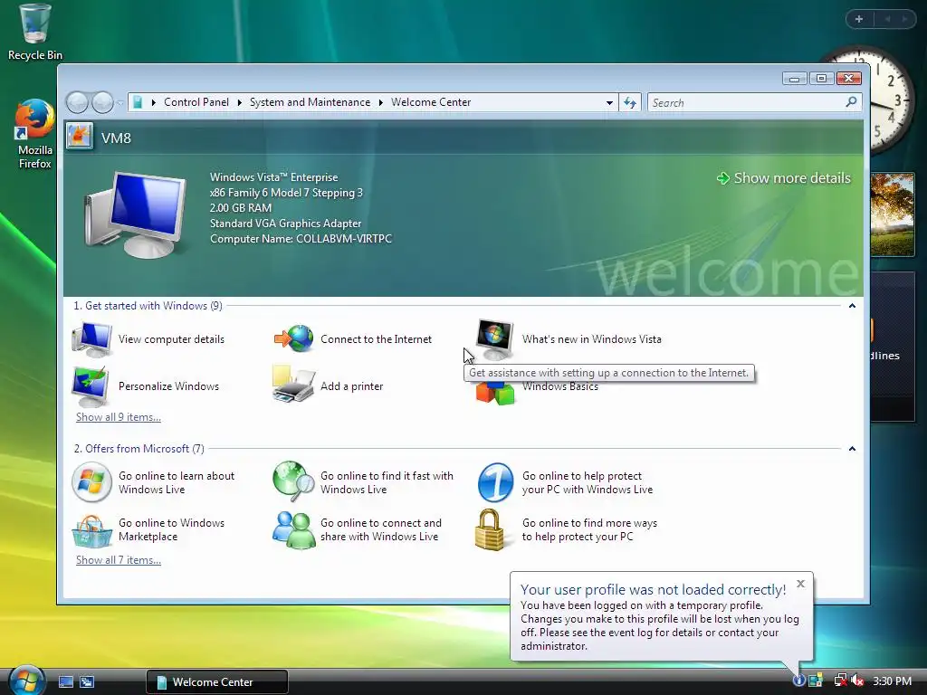Click Show all 7 items link
The height and width of the screenshot is (695, 927).
tap(119, 559)
